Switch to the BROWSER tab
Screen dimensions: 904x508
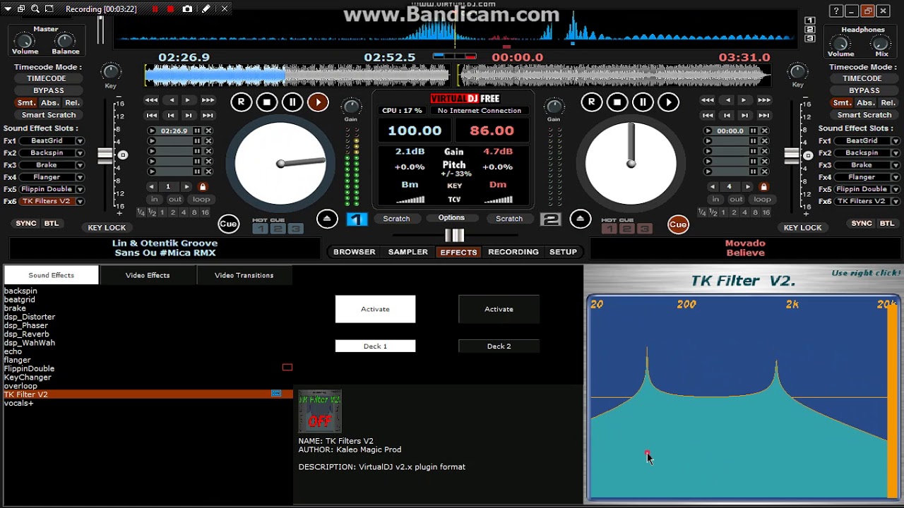355,252
